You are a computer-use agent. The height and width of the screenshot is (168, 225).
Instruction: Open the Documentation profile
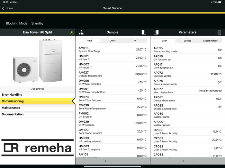coord(38,114)
